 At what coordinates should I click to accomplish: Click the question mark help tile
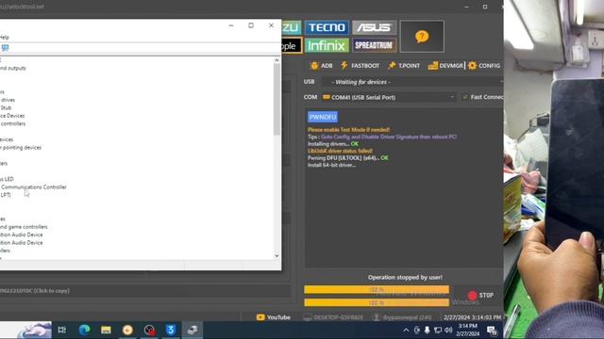coord(422,37)
